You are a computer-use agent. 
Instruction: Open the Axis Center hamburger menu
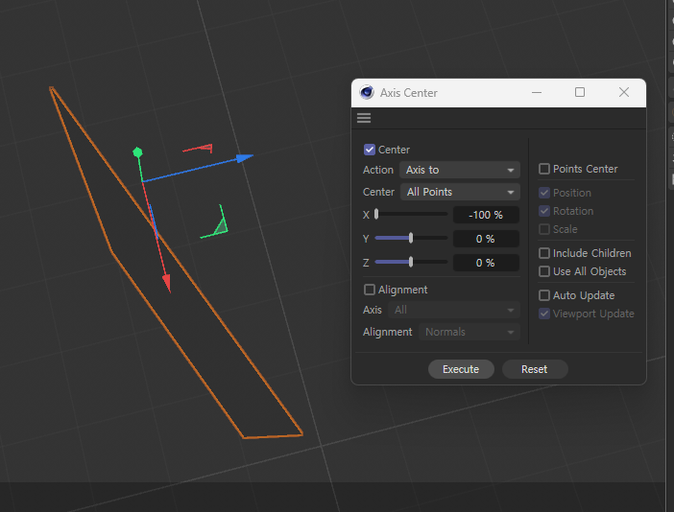[x=364, y=118]
